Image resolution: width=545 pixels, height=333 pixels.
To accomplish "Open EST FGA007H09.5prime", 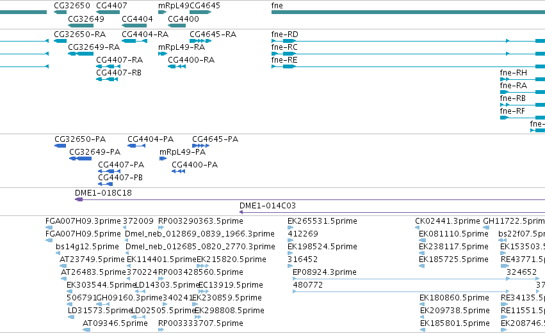I will pos(83,234).
